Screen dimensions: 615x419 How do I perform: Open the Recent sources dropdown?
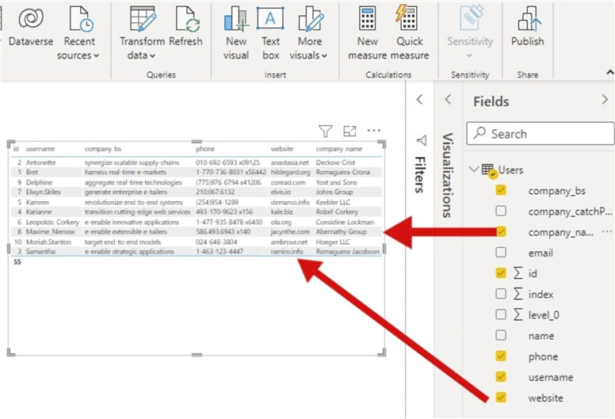click(78, 33)
